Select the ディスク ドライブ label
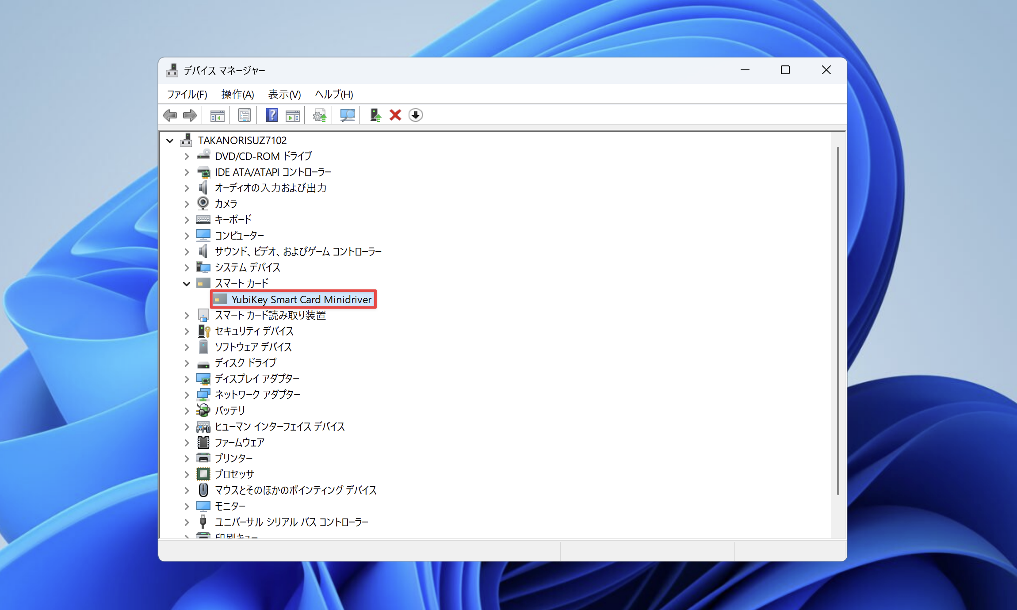 (245, 363)
